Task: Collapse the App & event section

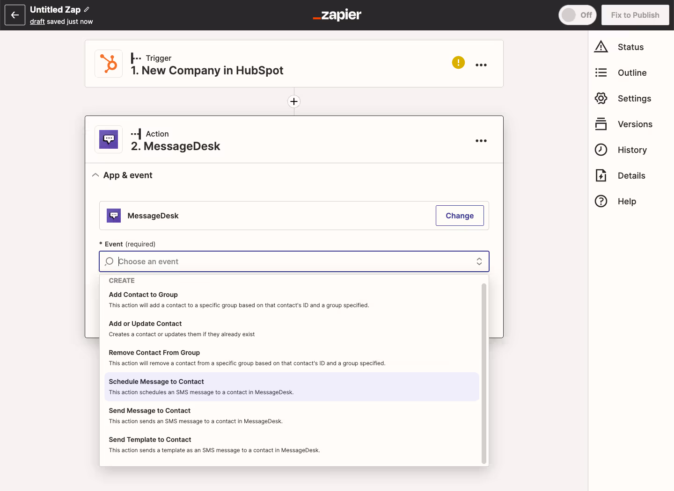Action: tap(95, 174)
